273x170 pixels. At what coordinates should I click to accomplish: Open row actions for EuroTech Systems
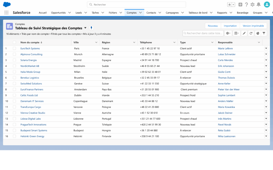pos(266,48)
